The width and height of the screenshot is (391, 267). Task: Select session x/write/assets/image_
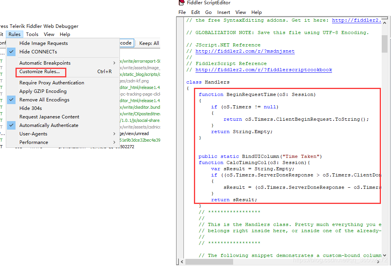pyautogui.click(x=140, y=68)
